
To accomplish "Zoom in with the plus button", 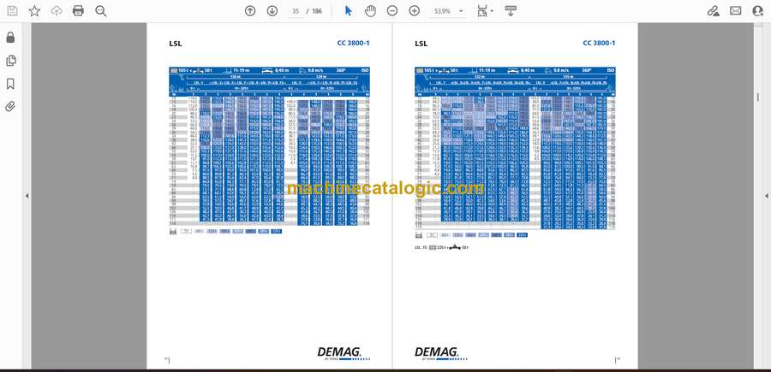I will click(x=415, y=11).
